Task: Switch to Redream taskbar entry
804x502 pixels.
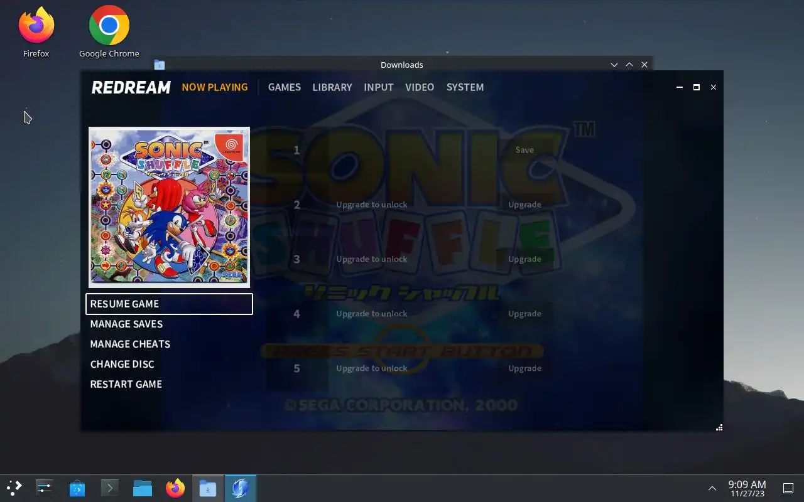Action: click(x=241, y=488)
